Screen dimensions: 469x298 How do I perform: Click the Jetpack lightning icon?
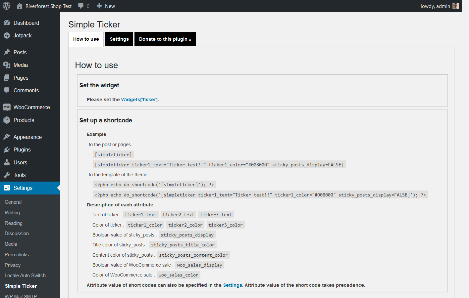(x=7, y=35)
